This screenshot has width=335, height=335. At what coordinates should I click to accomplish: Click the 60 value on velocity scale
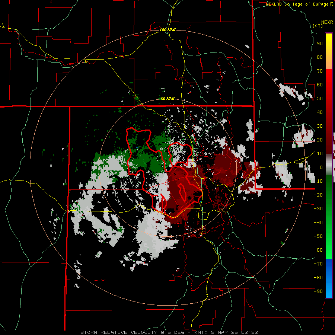tap(320, 85)
